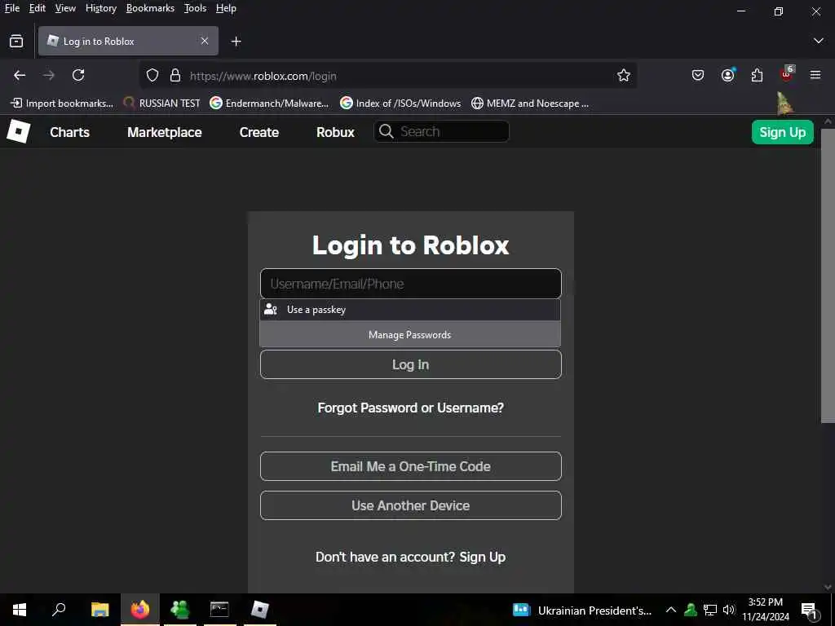The image size is (835, 626).
Task: Open the Index of /ISOs/Windows bookmark
Action: pyautogui.click(x=400, y=104)
